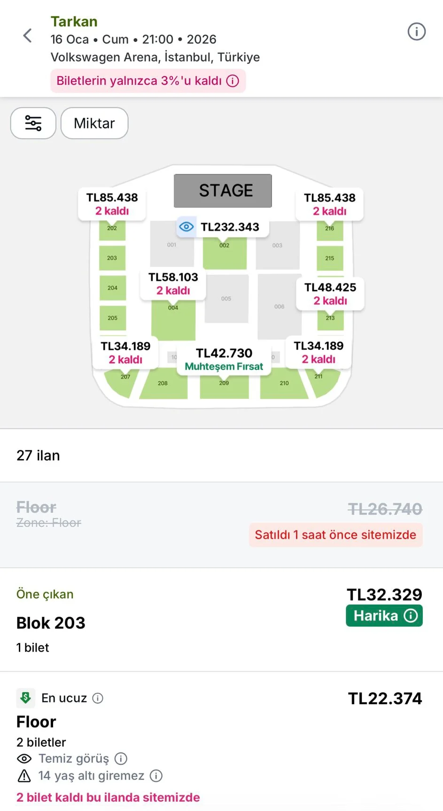Tap info icon beside Temiz görüş
This screenshot has width=443, height=811.
tap(121, 758)
